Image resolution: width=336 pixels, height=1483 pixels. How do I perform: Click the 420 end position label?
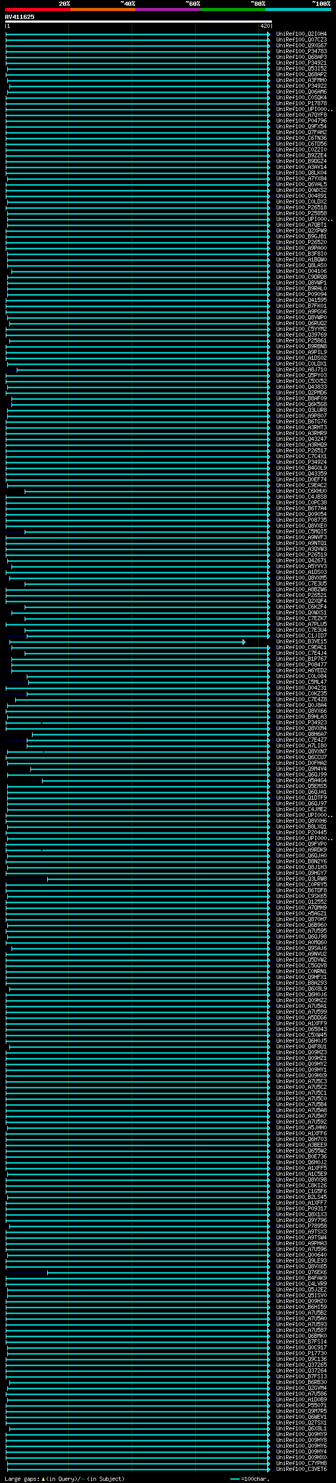click(265, 26)
